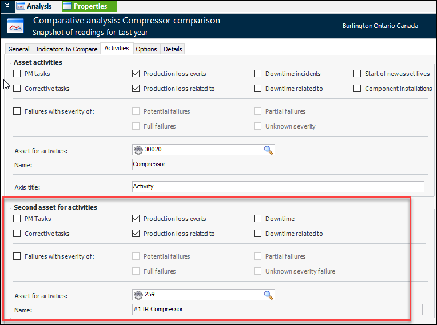Click the Axis title text field

point(277,186)
